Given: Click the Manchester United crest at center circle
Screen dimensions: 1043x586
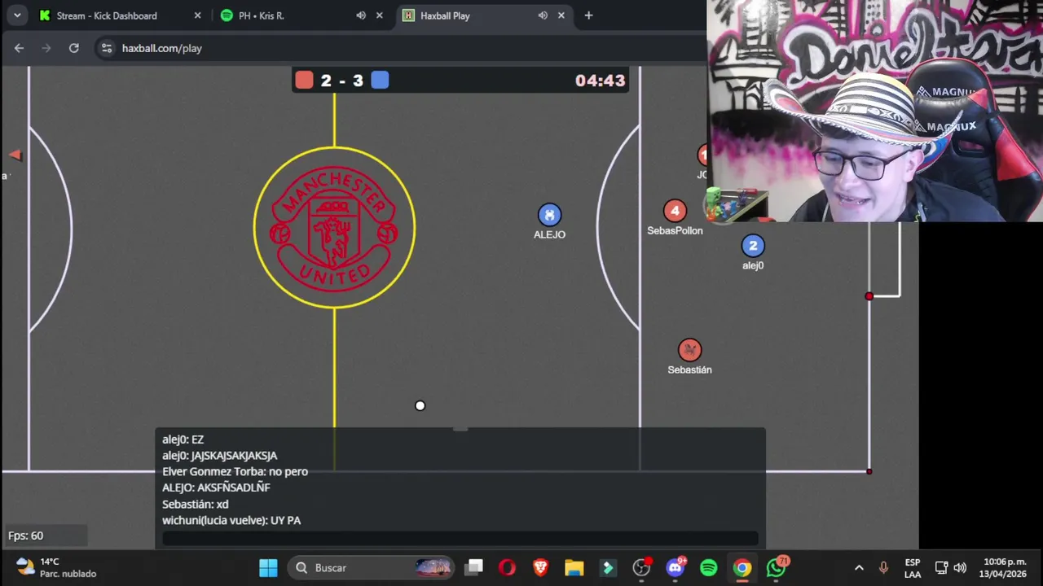Looking at the screenshot, I should pos(334,228).
